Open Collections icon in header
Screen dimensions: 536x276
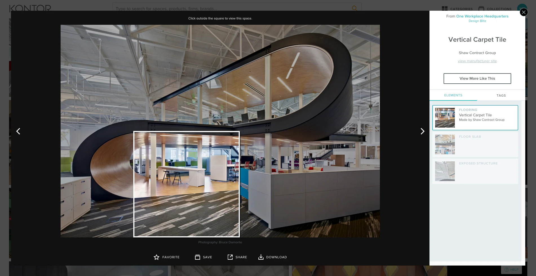pos(481,9)
